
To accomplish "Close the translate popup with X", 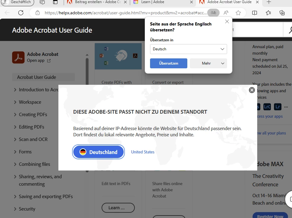I will tap(227, 21).
